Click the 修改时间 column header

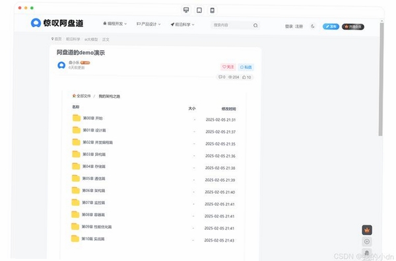(x=228, y=109)
